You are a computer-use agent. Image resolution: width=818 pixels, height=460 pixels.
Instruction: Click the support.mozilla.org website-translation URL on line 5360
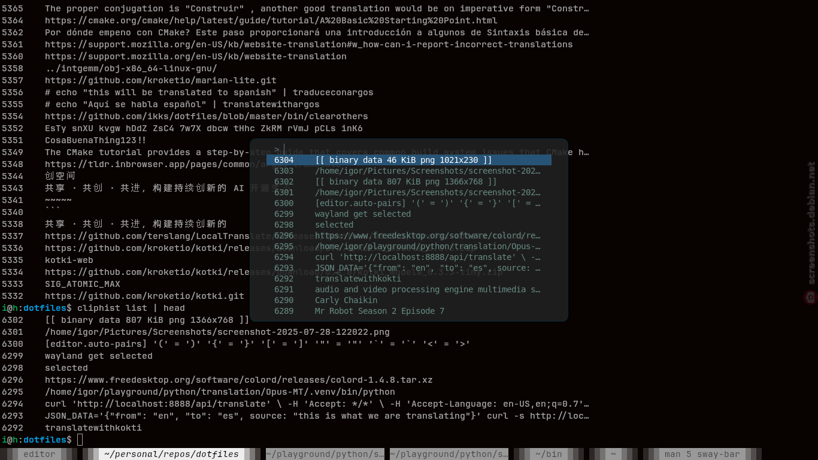click(196, 56)
